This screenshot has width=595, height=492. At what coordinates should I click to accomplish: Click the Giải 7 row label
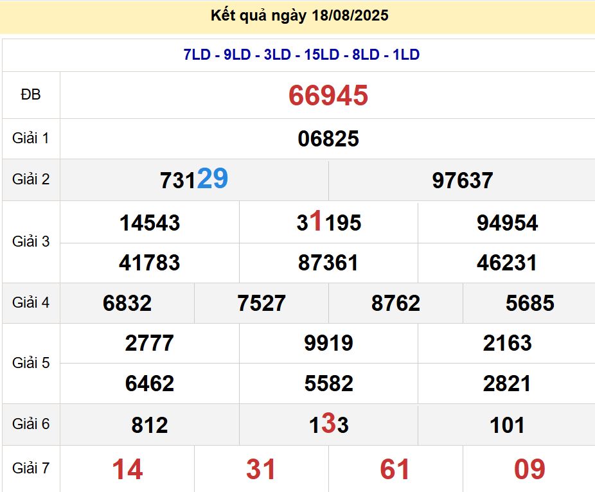pyautogui.click(x=30, y=468)
